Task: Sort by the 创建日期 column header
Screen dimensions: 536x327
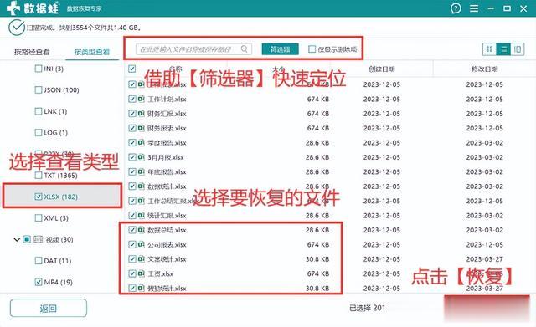Action: (382, 69)
